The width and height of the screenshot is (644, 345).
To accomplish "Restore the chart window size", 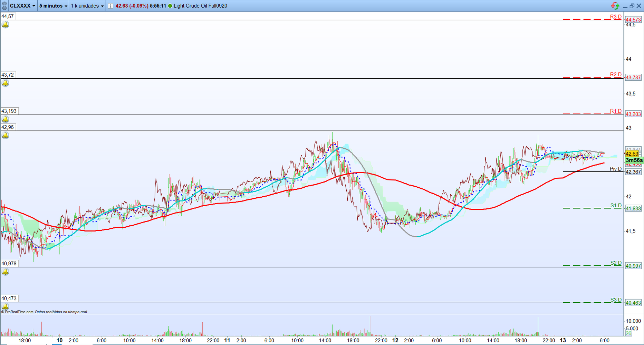I will point(632,6).
